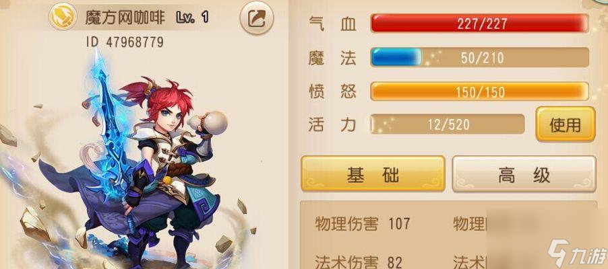Switch to the 基础 tab
The width and height of the screenshot is (608, 269).
pyautogui.click(x=373, y=174)
